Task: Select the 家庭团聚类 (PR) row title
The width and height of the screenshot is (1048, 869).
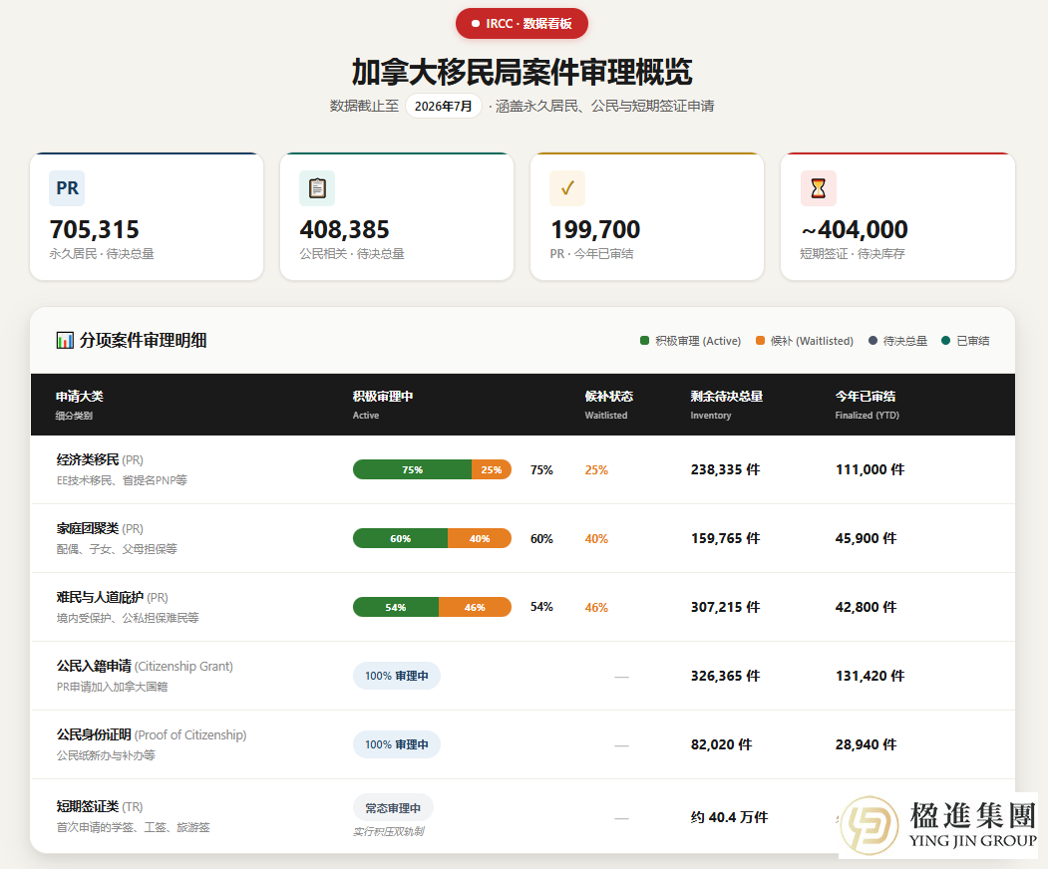Action: click(x=100, y=528)
